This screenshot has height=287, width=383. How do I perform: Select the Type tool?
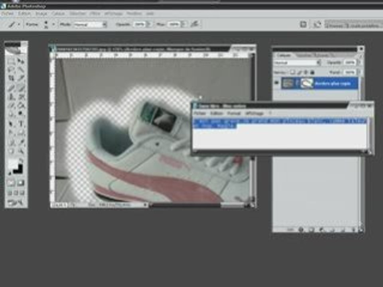(21, 124)
